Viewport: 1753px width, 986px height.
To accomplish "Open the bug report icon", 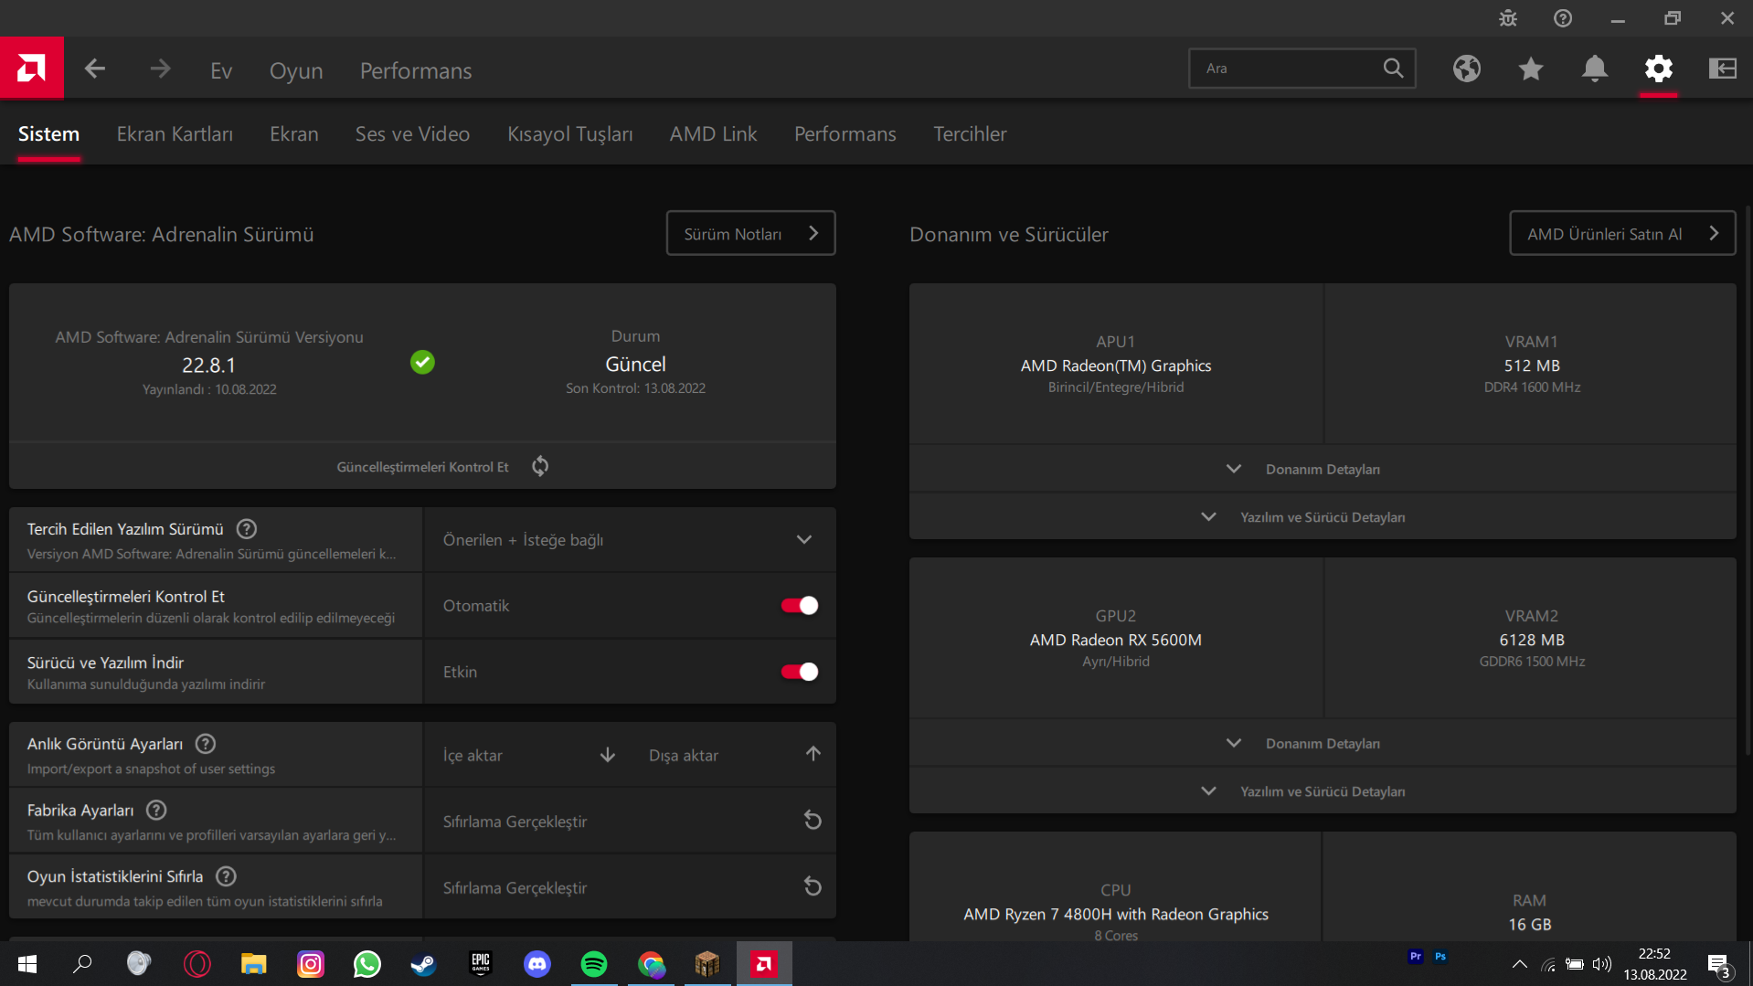I will point(1508,18).
